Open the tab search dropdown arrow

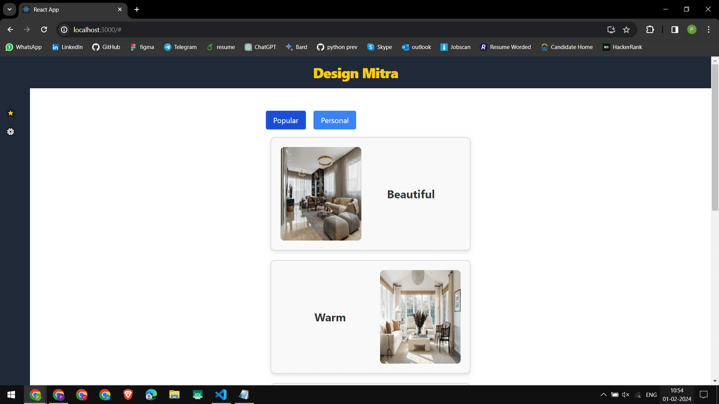(9, 9)
